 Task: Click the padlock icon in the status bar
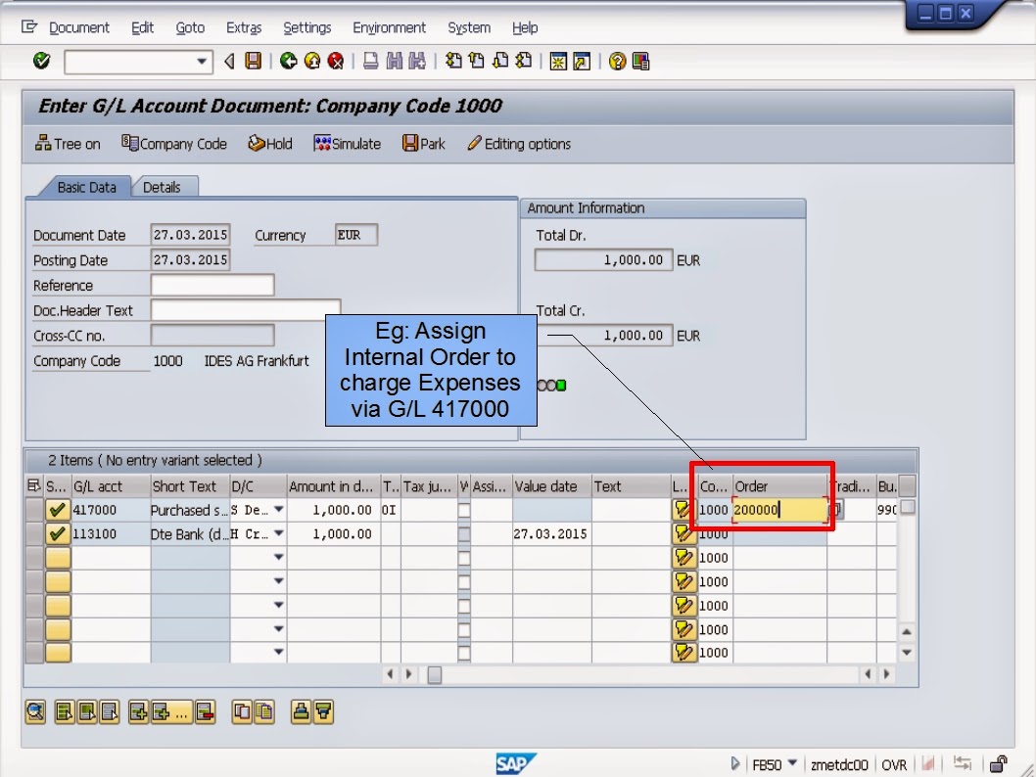999,764
